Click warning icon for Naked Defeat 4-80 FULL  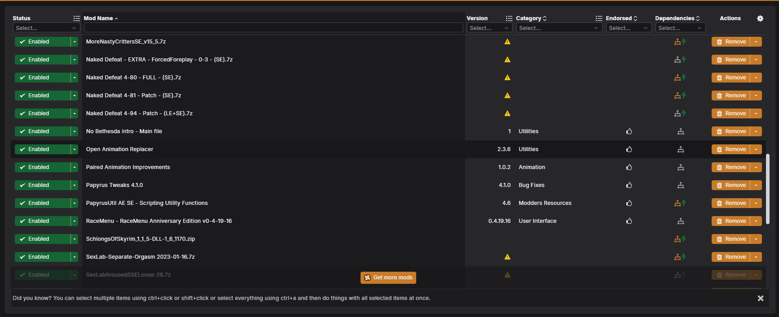(507, 78)
